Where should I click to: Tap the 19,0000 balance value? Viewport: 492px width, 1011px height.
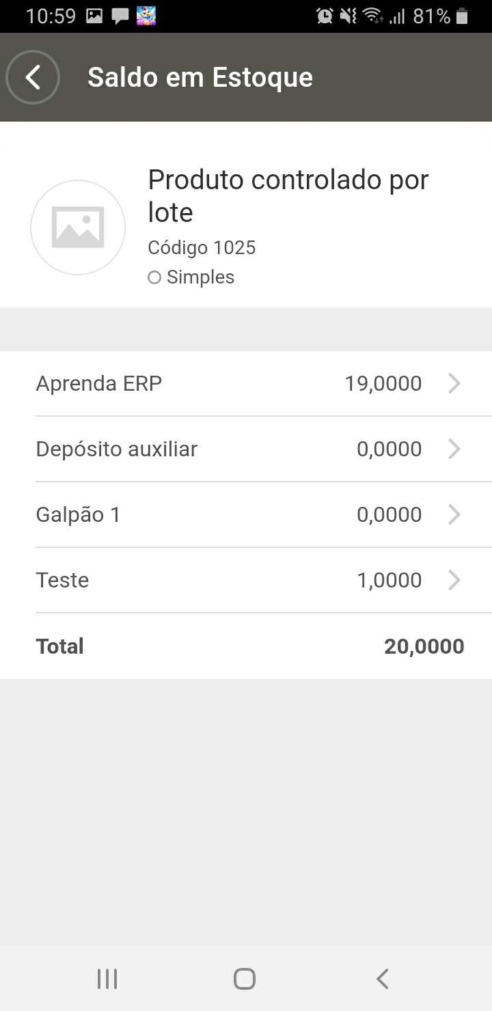tap(383, 383)
